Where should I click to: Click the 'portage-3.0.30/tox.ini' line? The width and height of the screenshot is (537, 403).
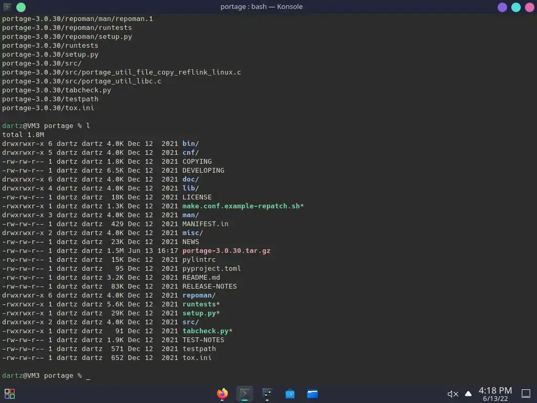click(x=48, y=108)
